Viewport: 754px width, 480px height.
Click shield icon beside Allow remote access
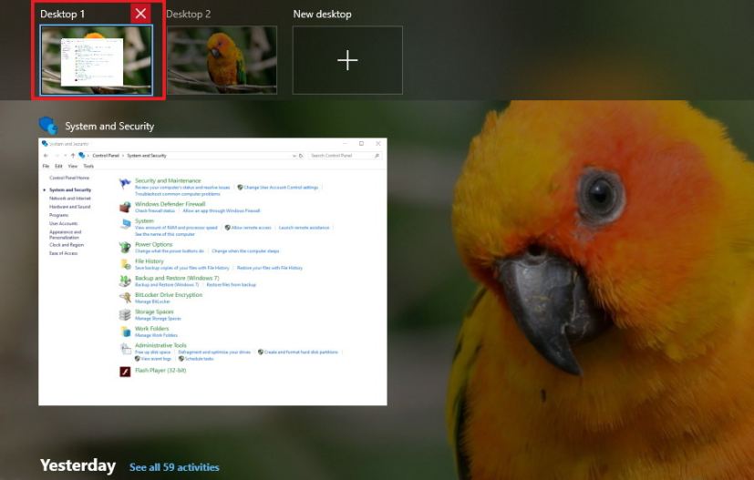[227, 228]
